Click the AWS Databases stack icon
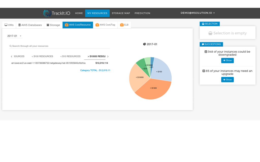 pos(20,25)
